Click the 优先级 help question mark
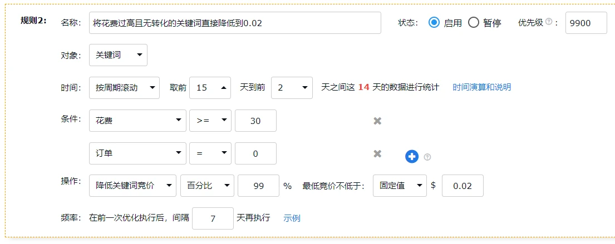The width and height of the screenshot is (615, 244). coord(548,22)
